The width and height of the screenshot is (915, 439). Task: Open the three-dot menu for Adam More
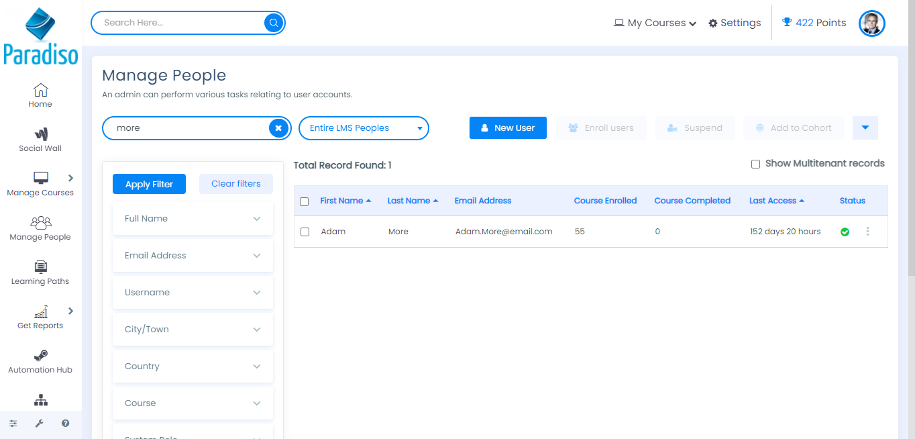[x=867, y=232]
